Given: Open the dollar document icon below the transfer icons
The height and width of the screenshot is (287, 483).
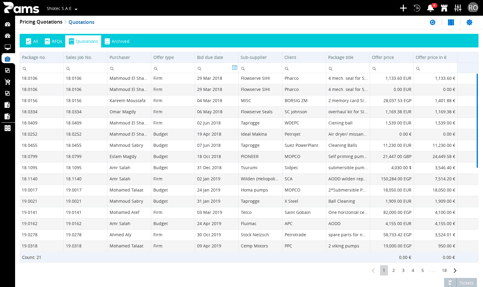Looking at the screenshot, I should (x=8, y=105).
